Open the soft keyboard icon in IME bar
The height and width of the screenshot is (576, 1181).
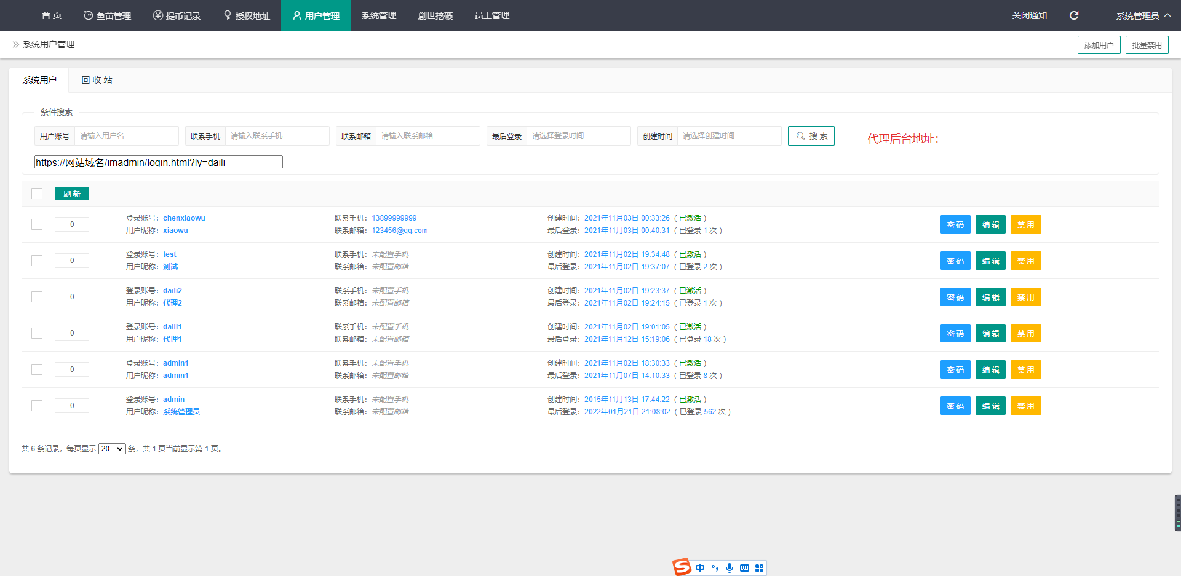744,568
